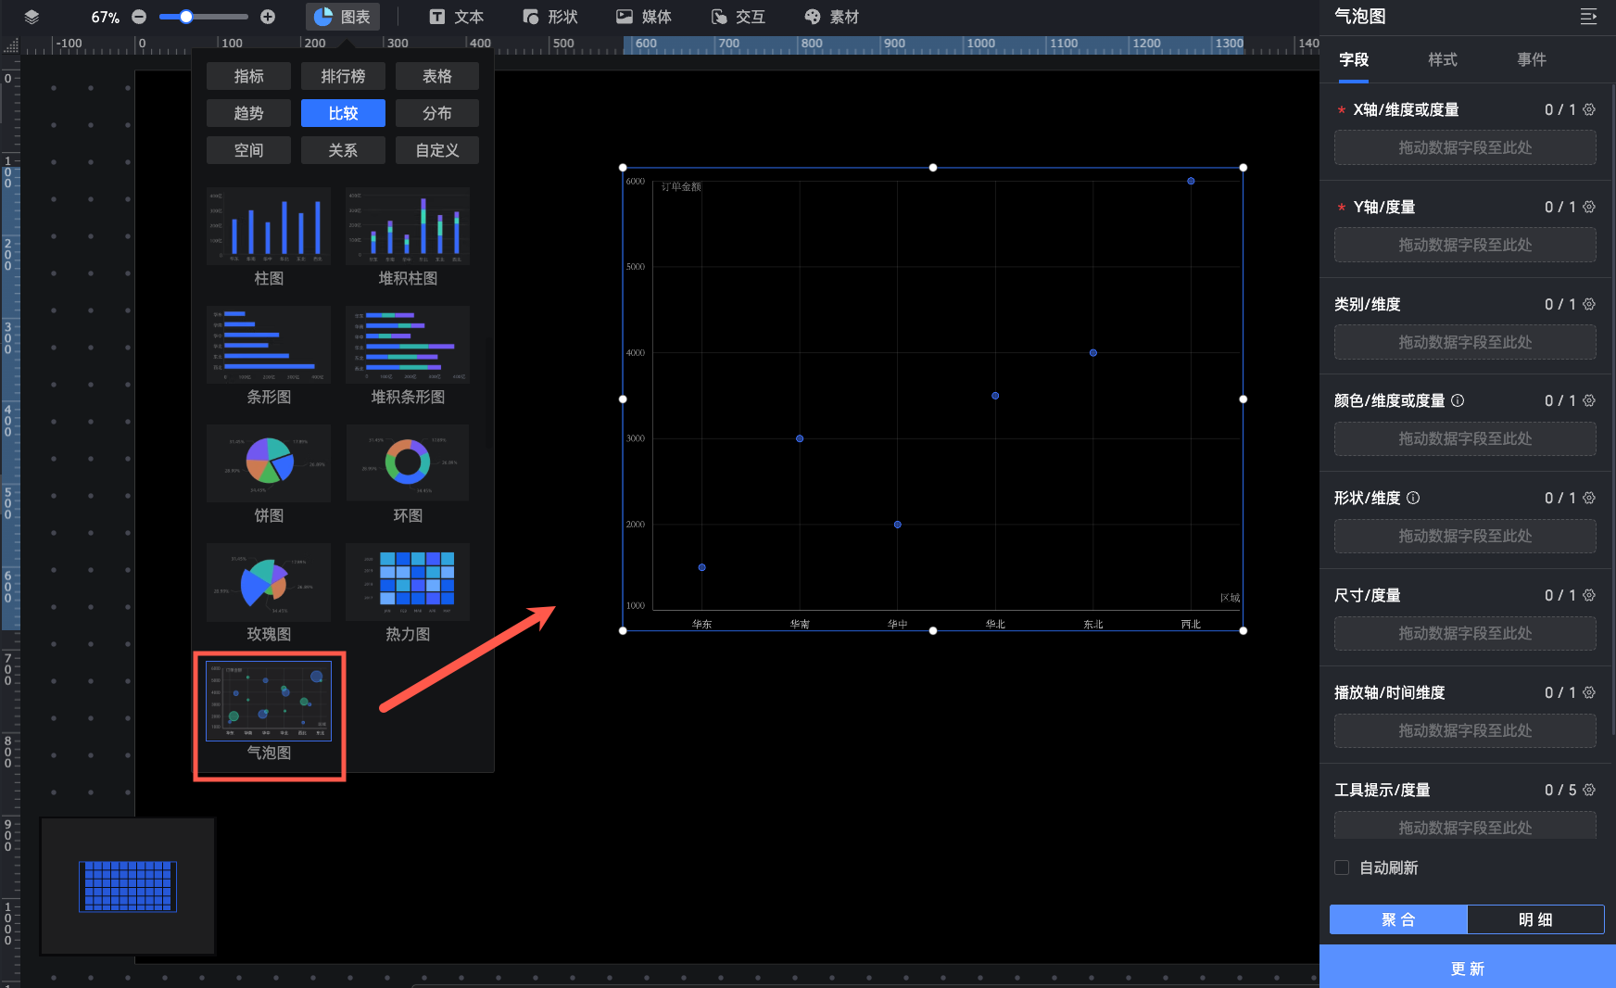The width and height of the screenshot is (1616, 988).
Task: Select the 空间 chart category
Action: point(248,150)
